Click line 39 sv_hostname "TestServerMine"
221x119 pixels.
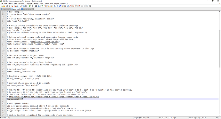[x=23, y=51]
